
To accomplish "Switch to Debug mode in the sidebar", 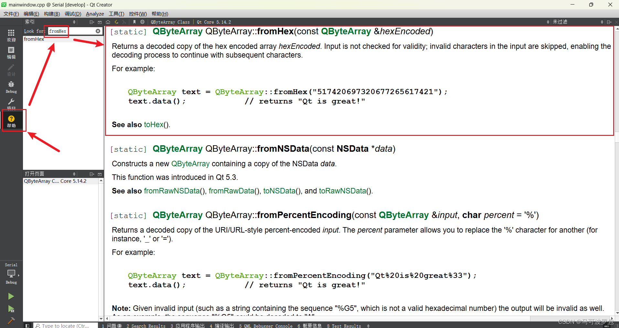I will point(11,87).
